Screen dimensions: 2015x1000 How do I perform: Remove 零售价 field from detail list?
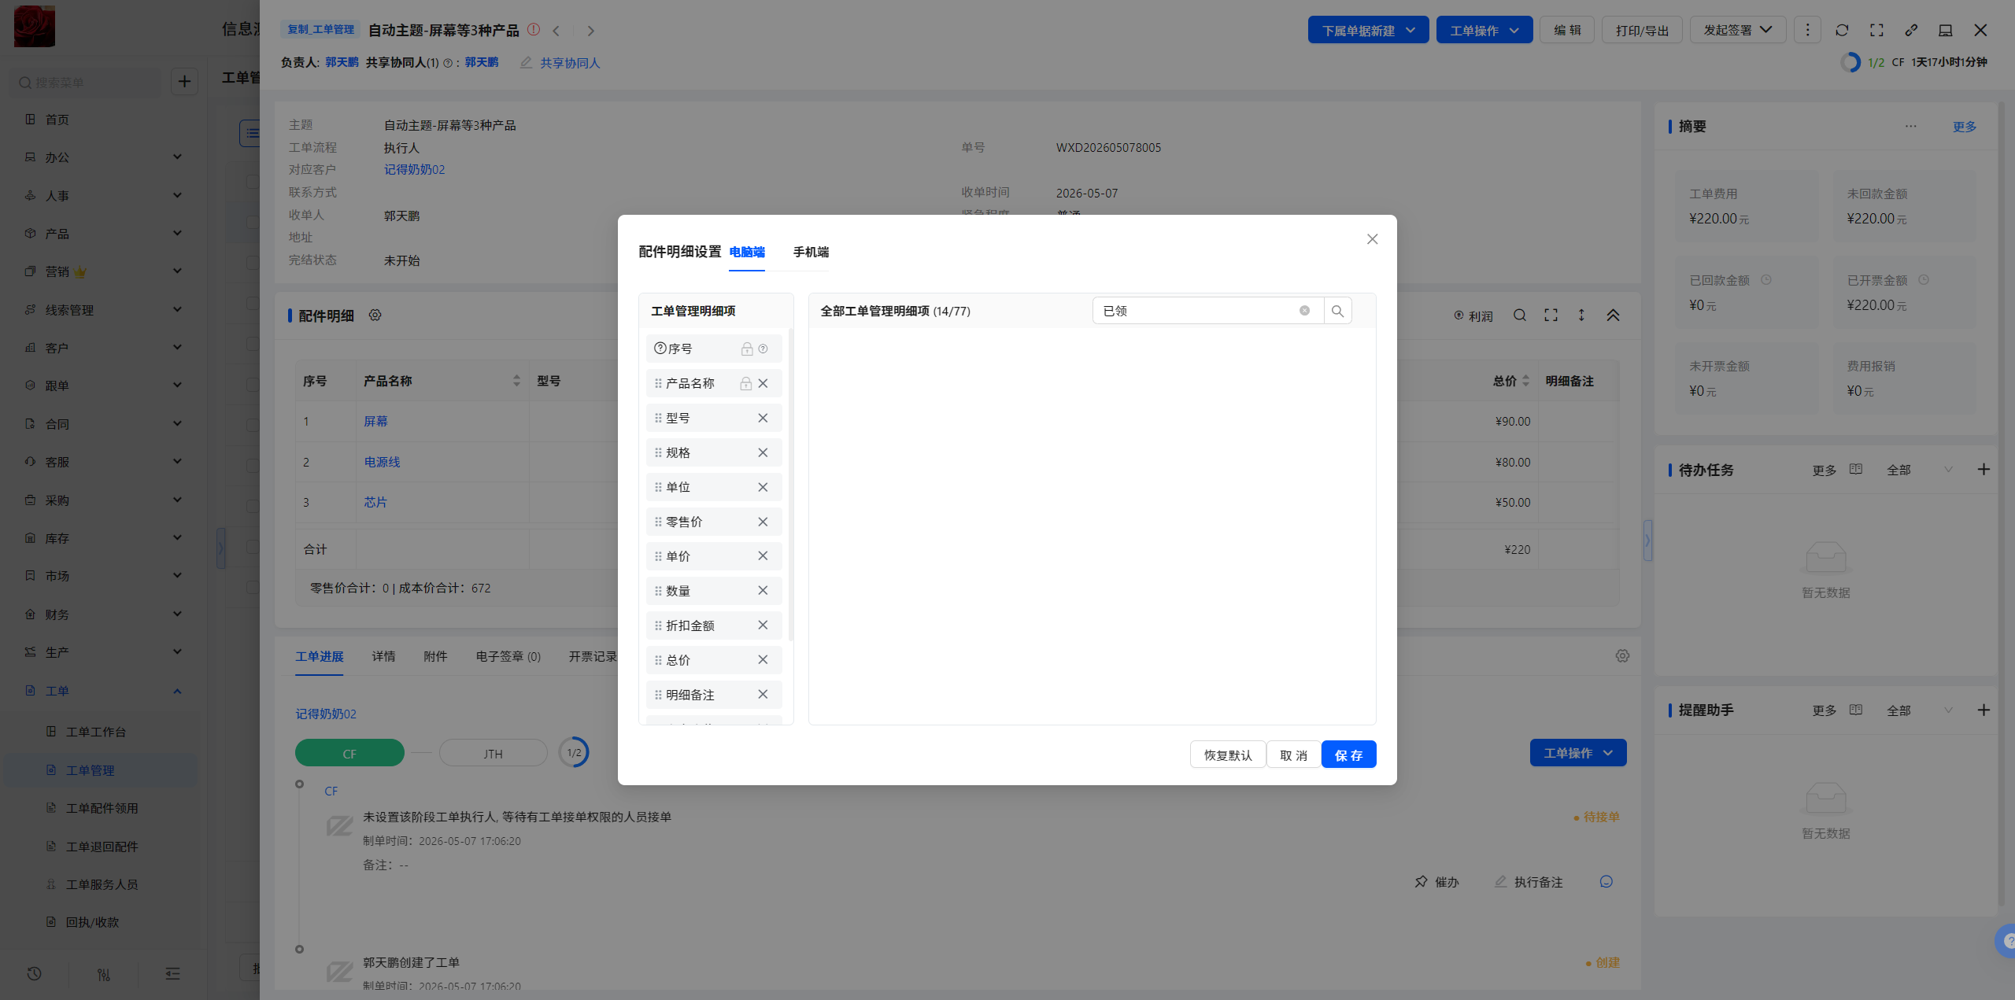[x=763, y=522]
